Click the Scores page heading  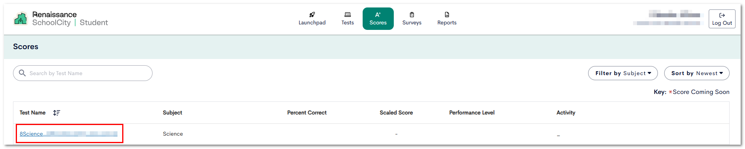pos(26,47)
